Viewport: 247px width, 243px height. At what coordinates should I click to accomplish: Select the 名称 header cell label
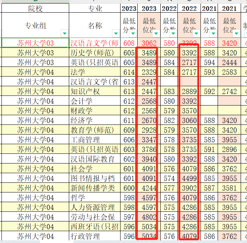click(x=95, y=26)
